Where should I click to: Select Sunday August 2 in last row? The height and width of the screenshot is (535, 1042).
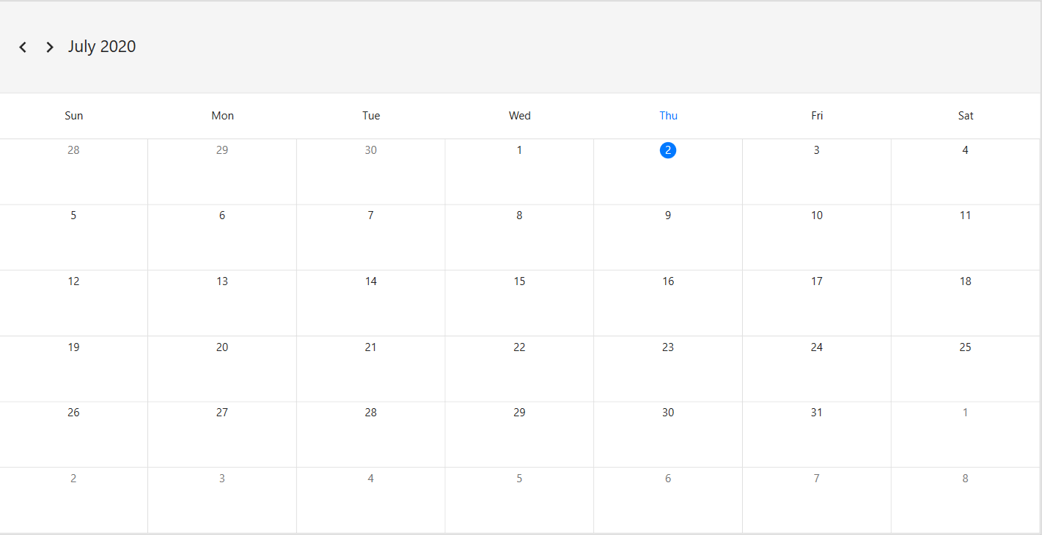[73, 500]
